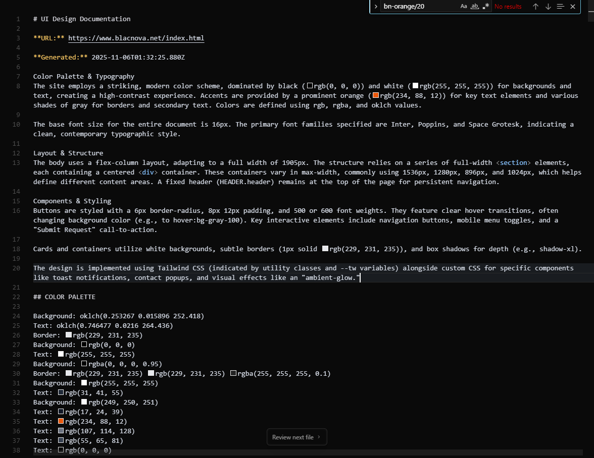Select line number 20 in the gutter

tap(16, 268)
